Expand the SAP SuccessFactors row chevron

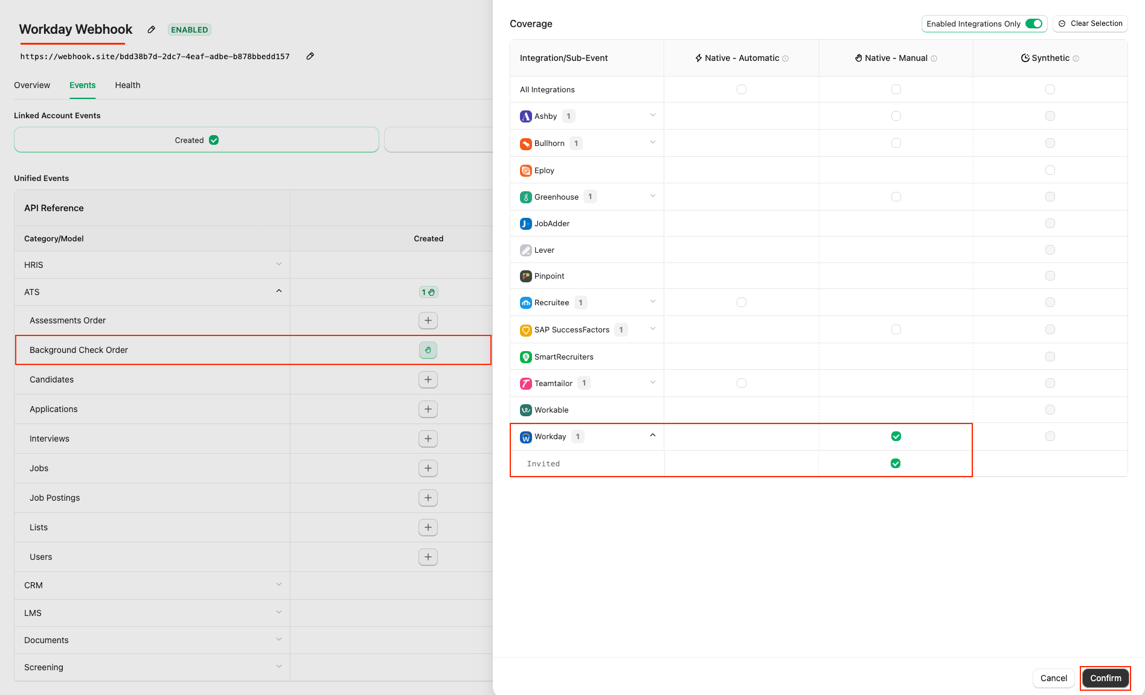pos(653,328)
